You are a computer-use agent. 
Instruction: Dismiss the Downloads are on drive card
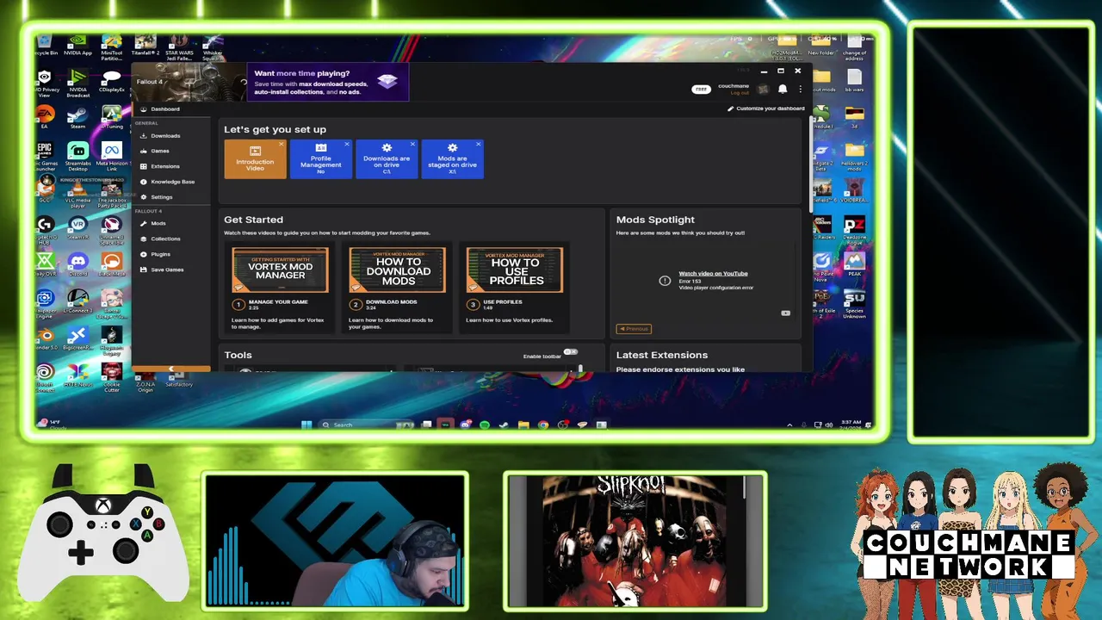click(x=412, y=145)
